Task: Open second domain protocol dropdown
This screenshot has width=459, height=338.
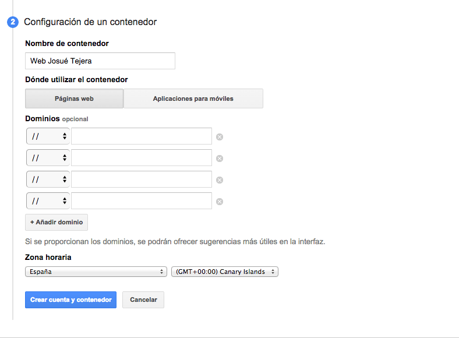Action: pos(48,158)
